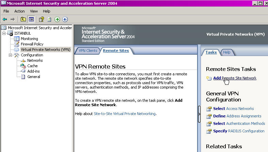Open the Action menu
268x152 pixels.
(x=19, y=11)
